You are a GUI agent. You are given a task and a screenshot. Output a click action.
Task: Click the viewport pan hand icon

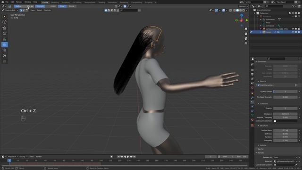coord(246,34)
